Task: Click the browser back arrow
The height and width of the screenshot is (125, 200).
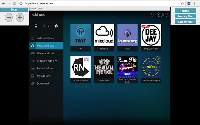Action: coord(3,3)
